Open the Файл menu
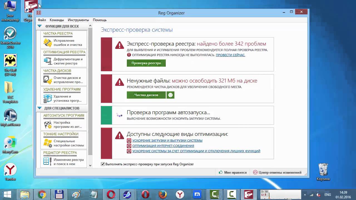Image resolution: width=356 pixels, height=200 pixels. tap(42, 20)
